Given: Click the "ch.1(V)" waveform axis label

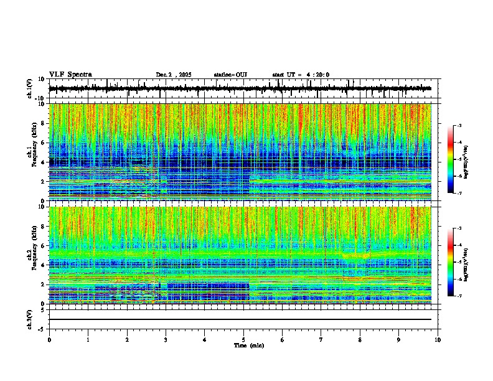Looking at the screenshot, I should tap(30, 88).
